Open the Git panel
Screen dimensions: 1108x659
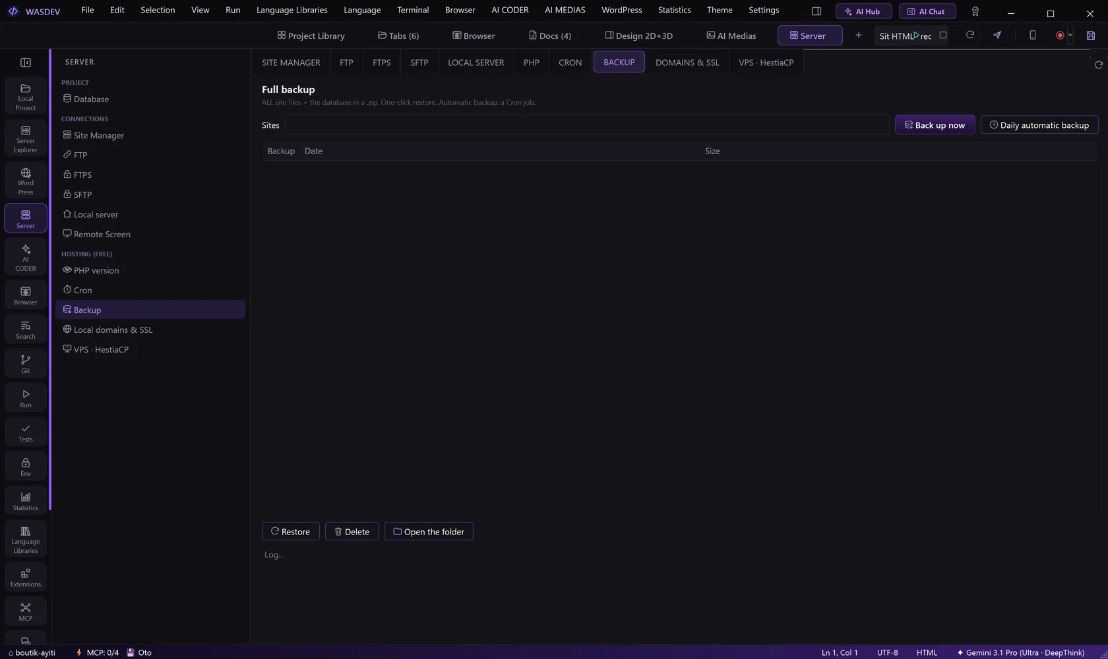coord(26,364)
